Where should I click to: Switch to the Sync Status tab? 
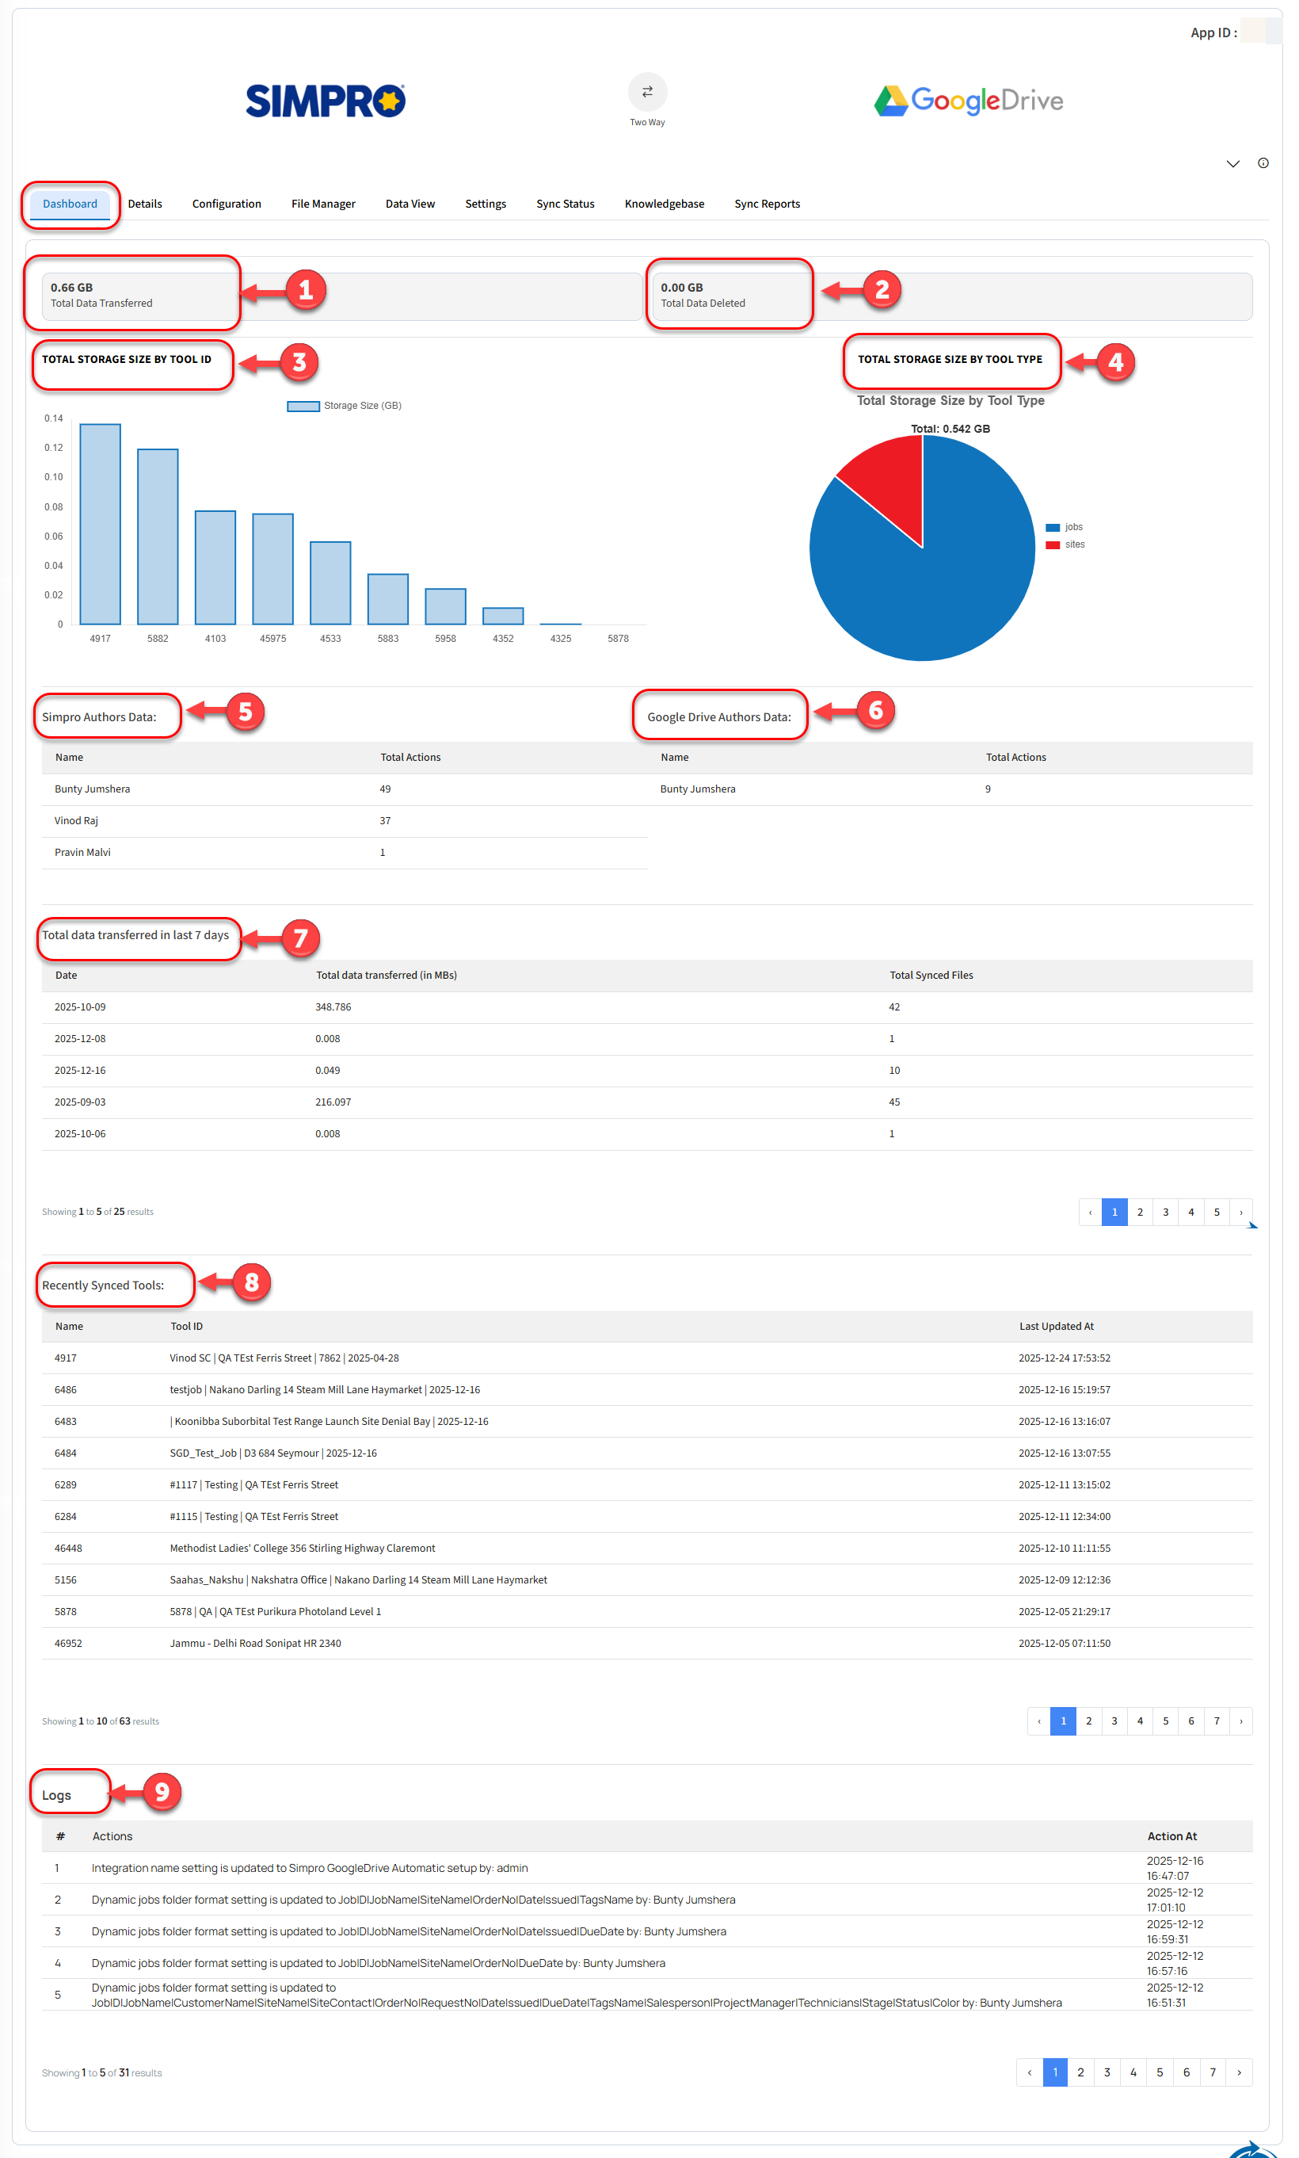click(x=565, y=204)
